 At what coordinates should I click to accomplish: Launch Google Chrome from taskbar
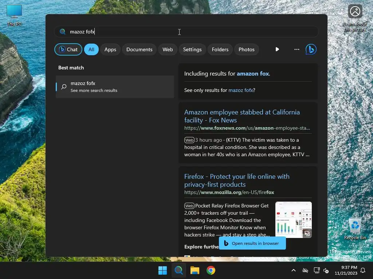pyautogui.click(x=211, y=270)
